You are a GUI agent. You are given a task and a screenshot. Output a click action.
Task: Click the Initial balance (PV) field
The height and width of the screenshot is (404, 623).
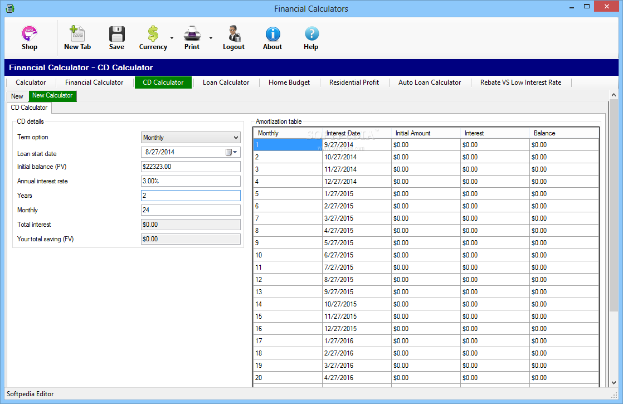[x=191, y=167]
